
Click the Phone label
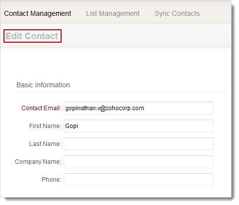(51, 180)
